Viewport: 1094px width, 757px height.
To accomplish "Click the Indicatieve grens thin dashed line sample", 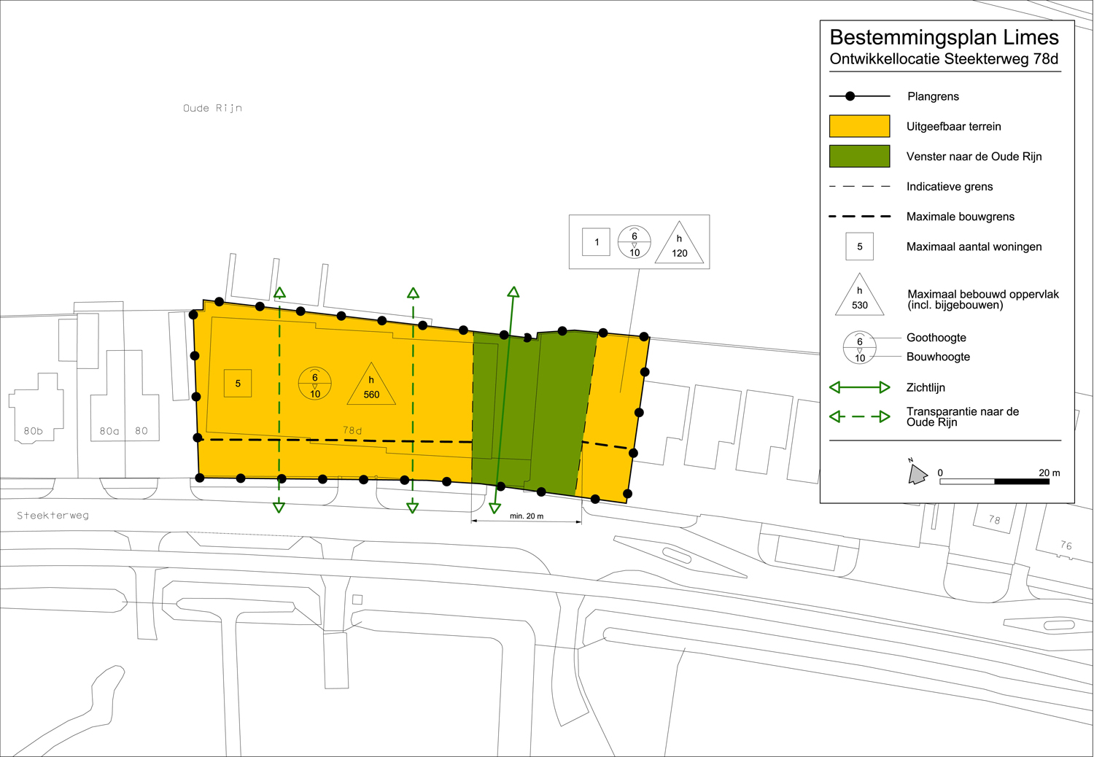I will (860, 187).
